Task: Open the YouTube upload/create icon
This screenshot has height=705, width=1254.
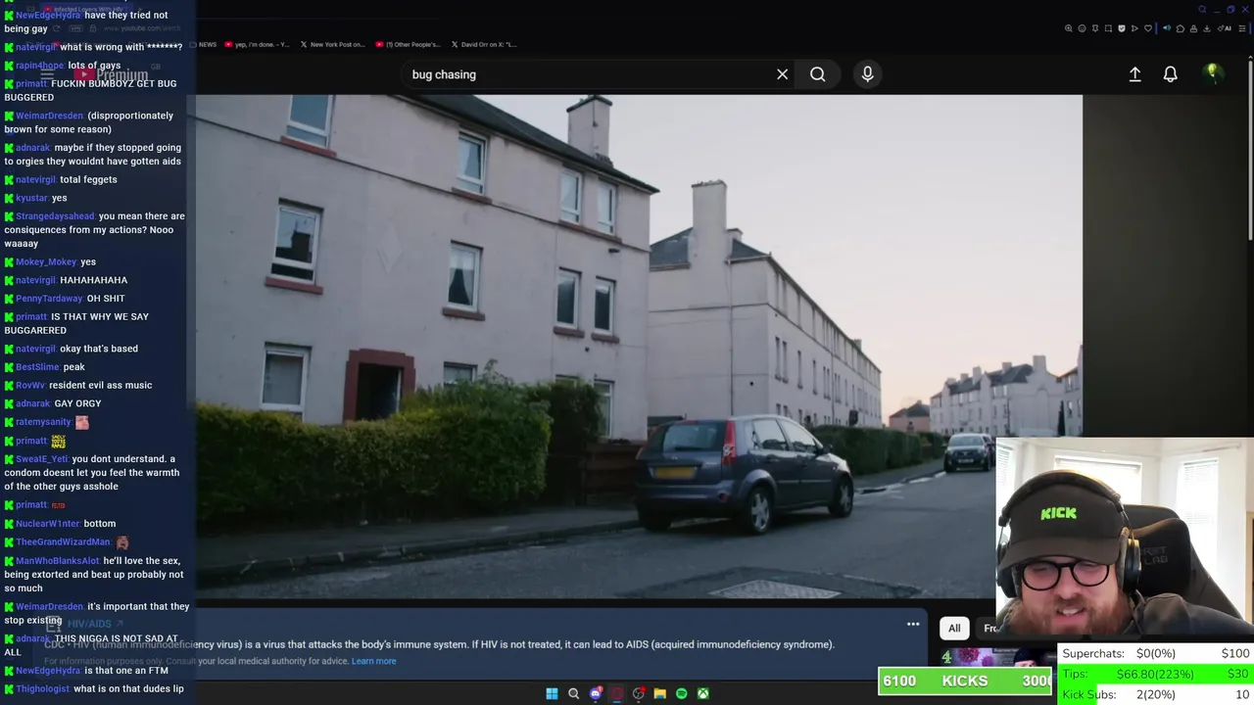Action: (x=1134, y=74)
